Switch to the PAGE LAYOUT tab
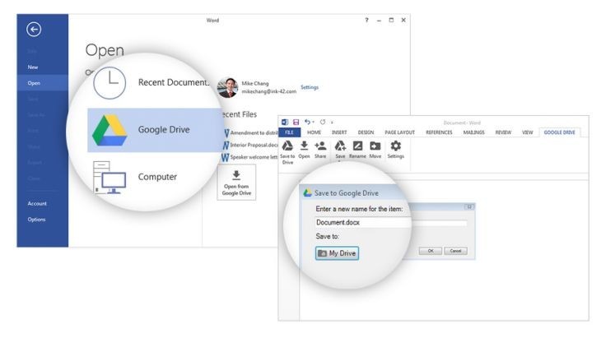601x338 pixels. pos(400,132)
